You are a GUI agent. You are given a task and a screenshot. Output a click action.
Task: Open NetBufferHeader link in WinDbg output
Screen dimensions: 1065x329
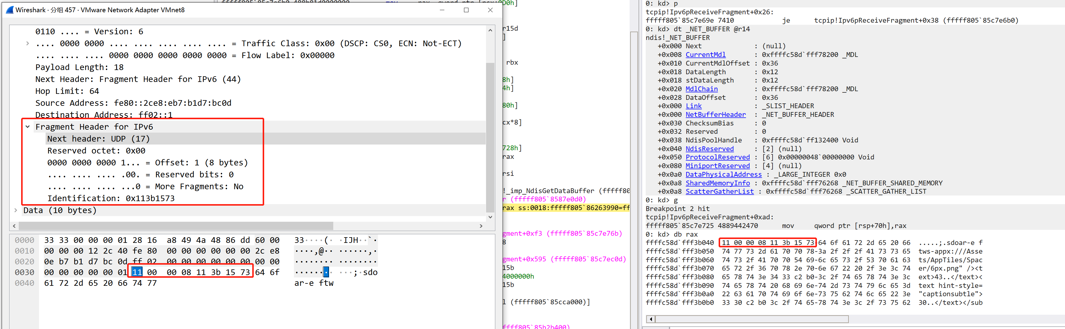coord(716,115)
